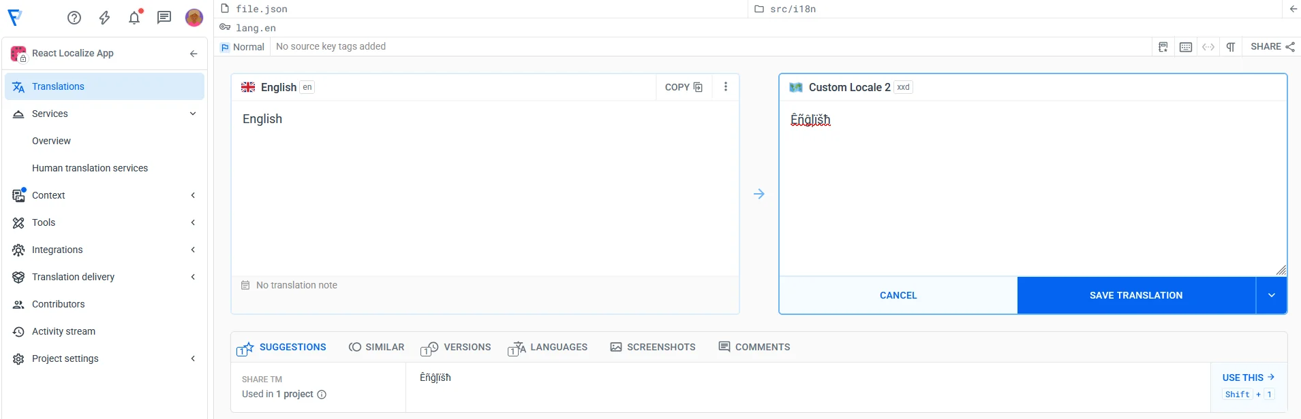Click the SHARE TM label

pyautogui.click(x=262, y=380)
